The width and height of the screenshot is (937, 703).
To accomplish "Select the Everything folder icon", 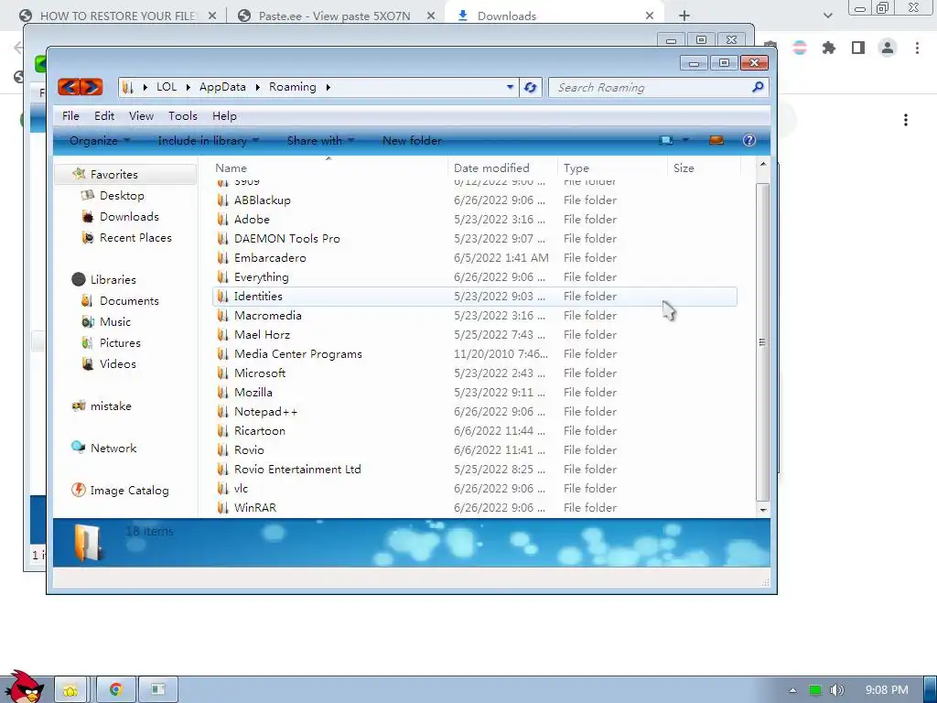I will [x=223, y=276].
